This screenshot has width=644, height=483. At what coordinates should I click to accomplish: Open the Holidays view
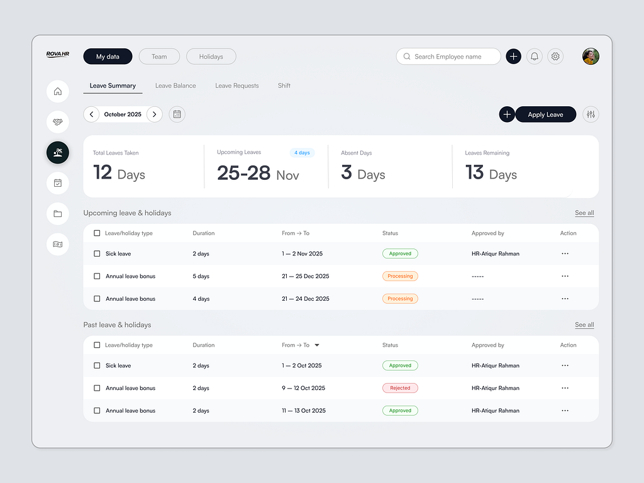(x=211, y=57)
